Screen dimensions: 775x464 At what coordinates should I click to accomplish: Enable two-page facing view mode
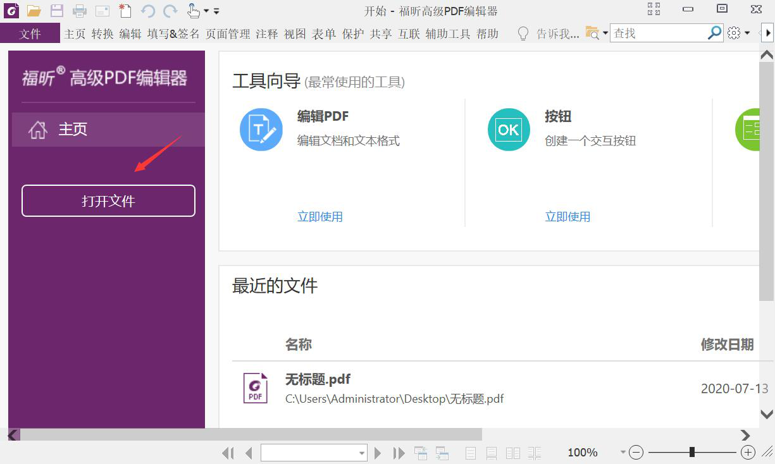(512, 453)
